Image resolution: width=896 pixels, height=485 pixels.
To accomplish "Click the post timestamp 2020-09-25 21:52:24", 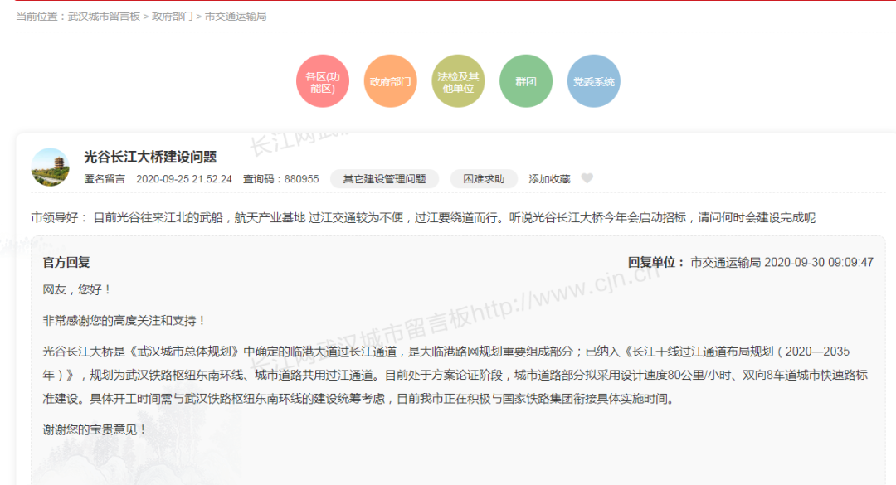I will click(x=184, y=179).
